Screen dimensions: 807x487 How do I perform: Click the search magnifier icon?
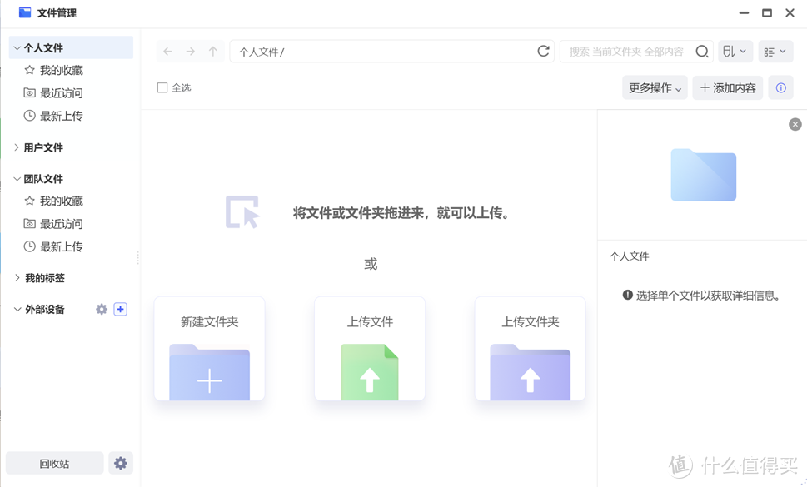tap(701, 51)
